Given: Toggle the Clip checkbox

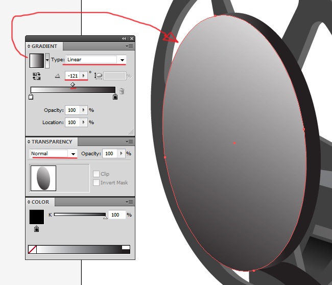Looking at the screenshot, I should 96,174.
